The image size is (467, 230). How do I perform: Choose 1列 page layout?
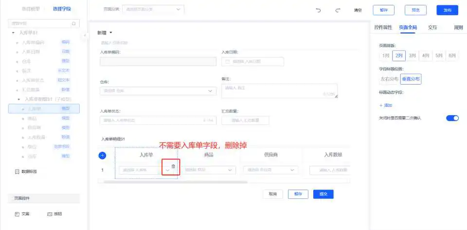(x=385, y=55)
